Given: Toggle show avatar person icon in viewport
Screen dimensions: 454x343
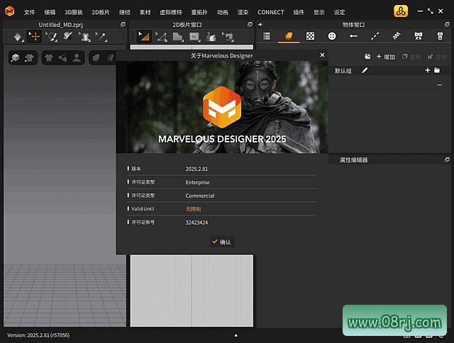Looking at the screenshot, I should [x=77, y=58].
